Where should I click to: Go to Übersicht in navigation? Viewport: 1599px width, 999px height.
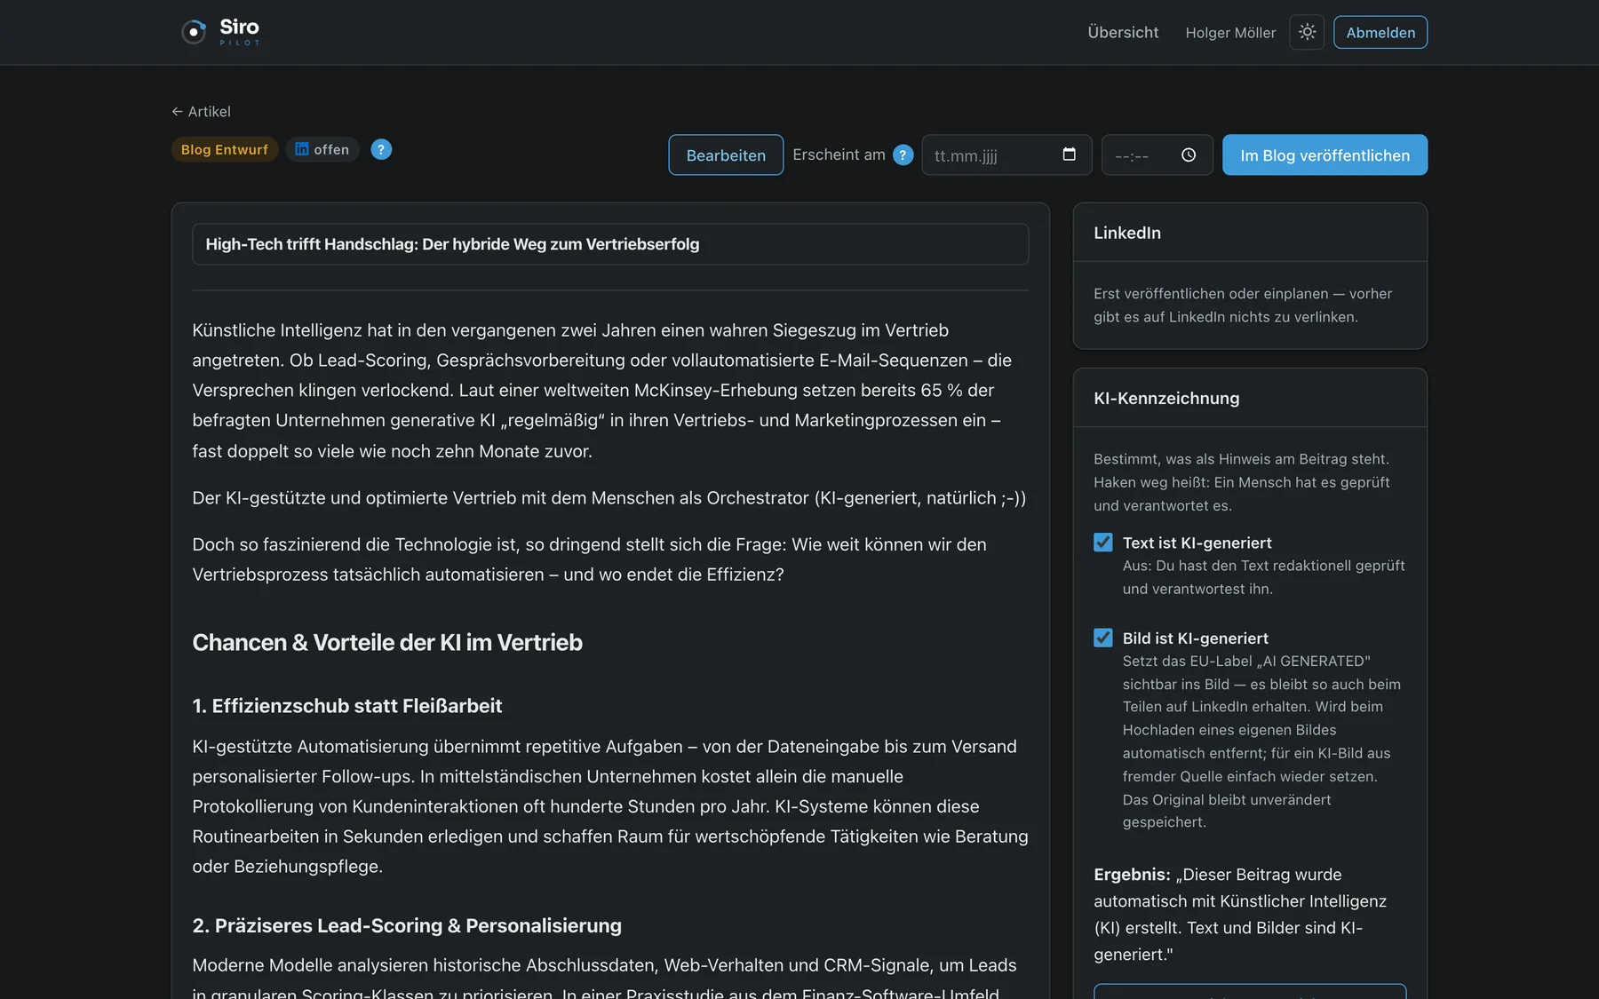1123,32
